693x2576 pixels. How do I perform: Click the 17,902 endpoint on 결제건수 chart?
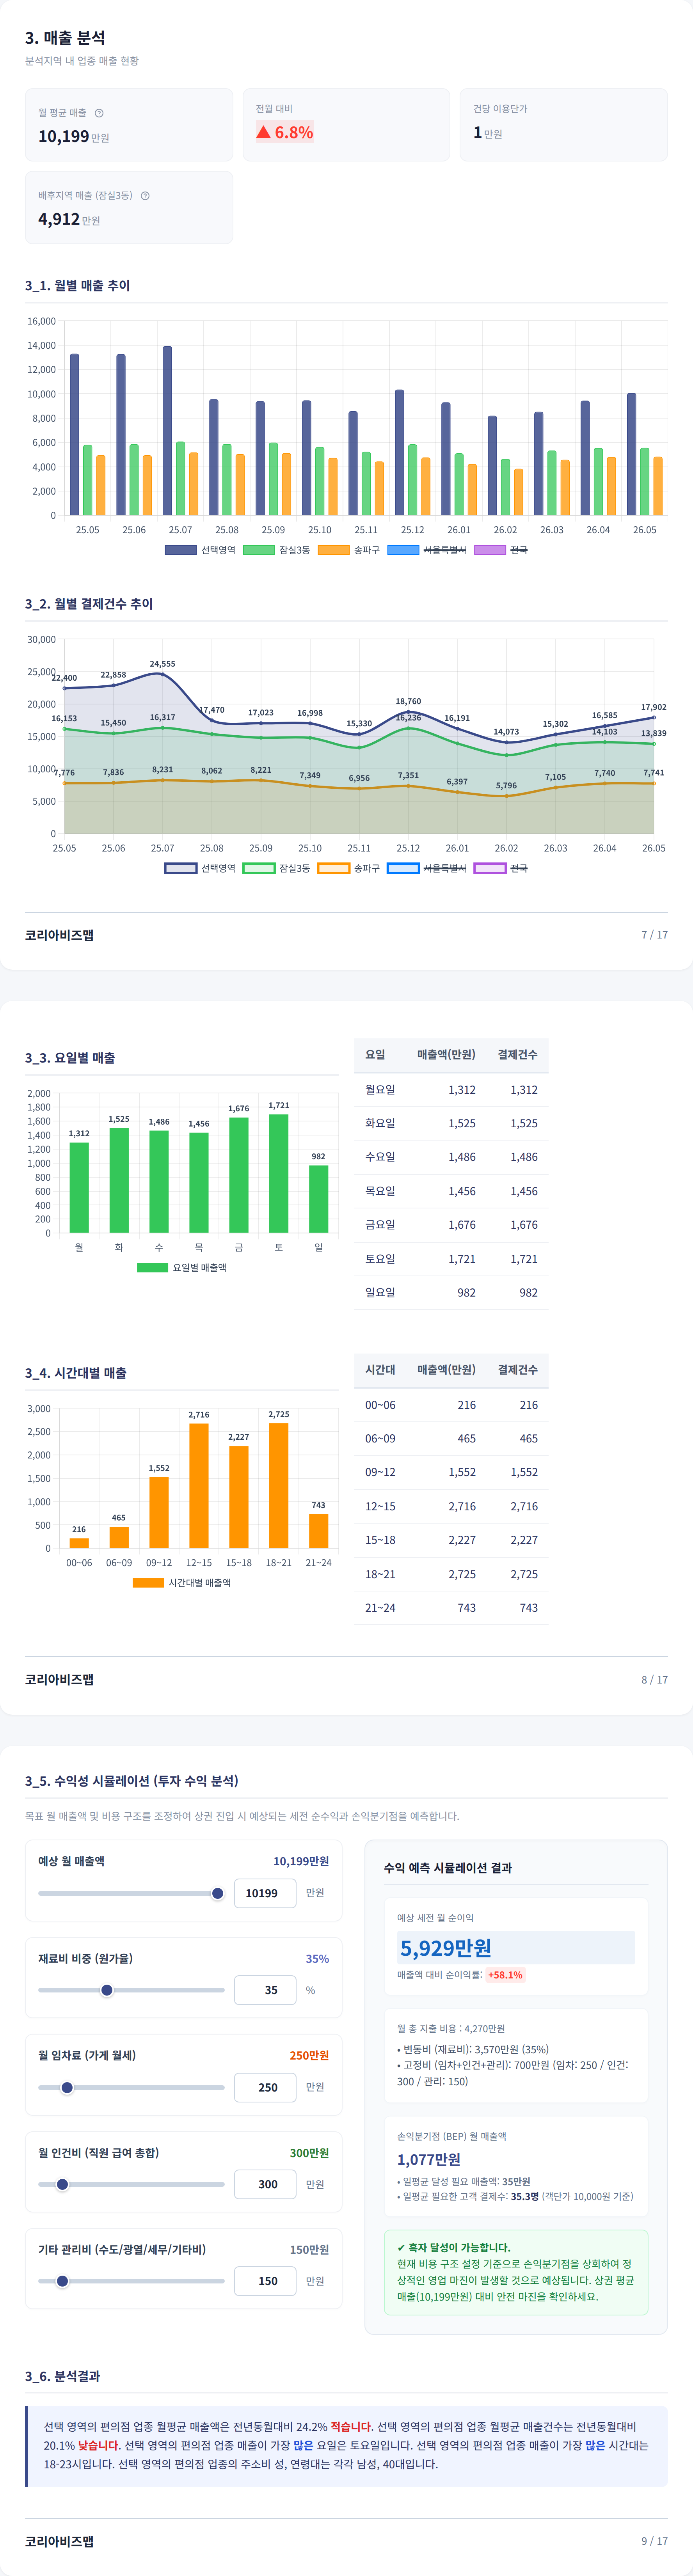pos(654,717)
